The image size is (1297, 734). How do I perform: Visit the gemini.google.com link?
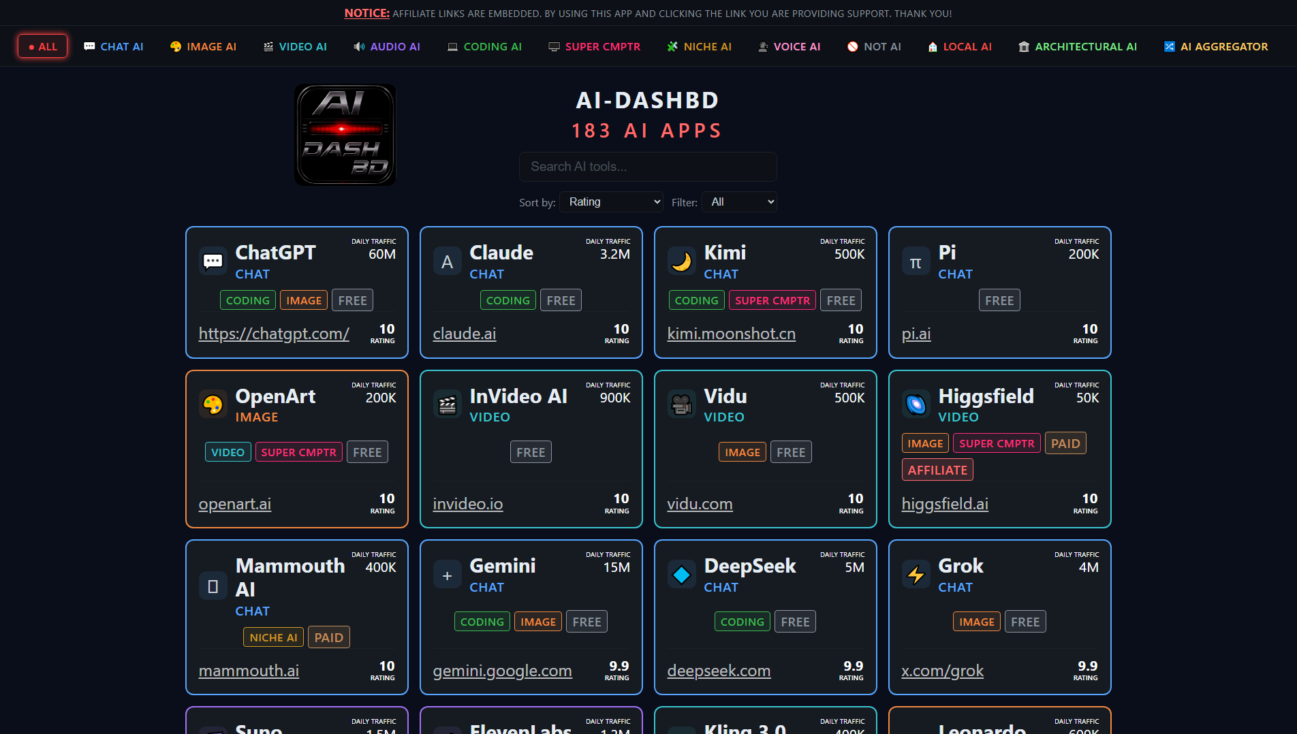click(503, 671)
